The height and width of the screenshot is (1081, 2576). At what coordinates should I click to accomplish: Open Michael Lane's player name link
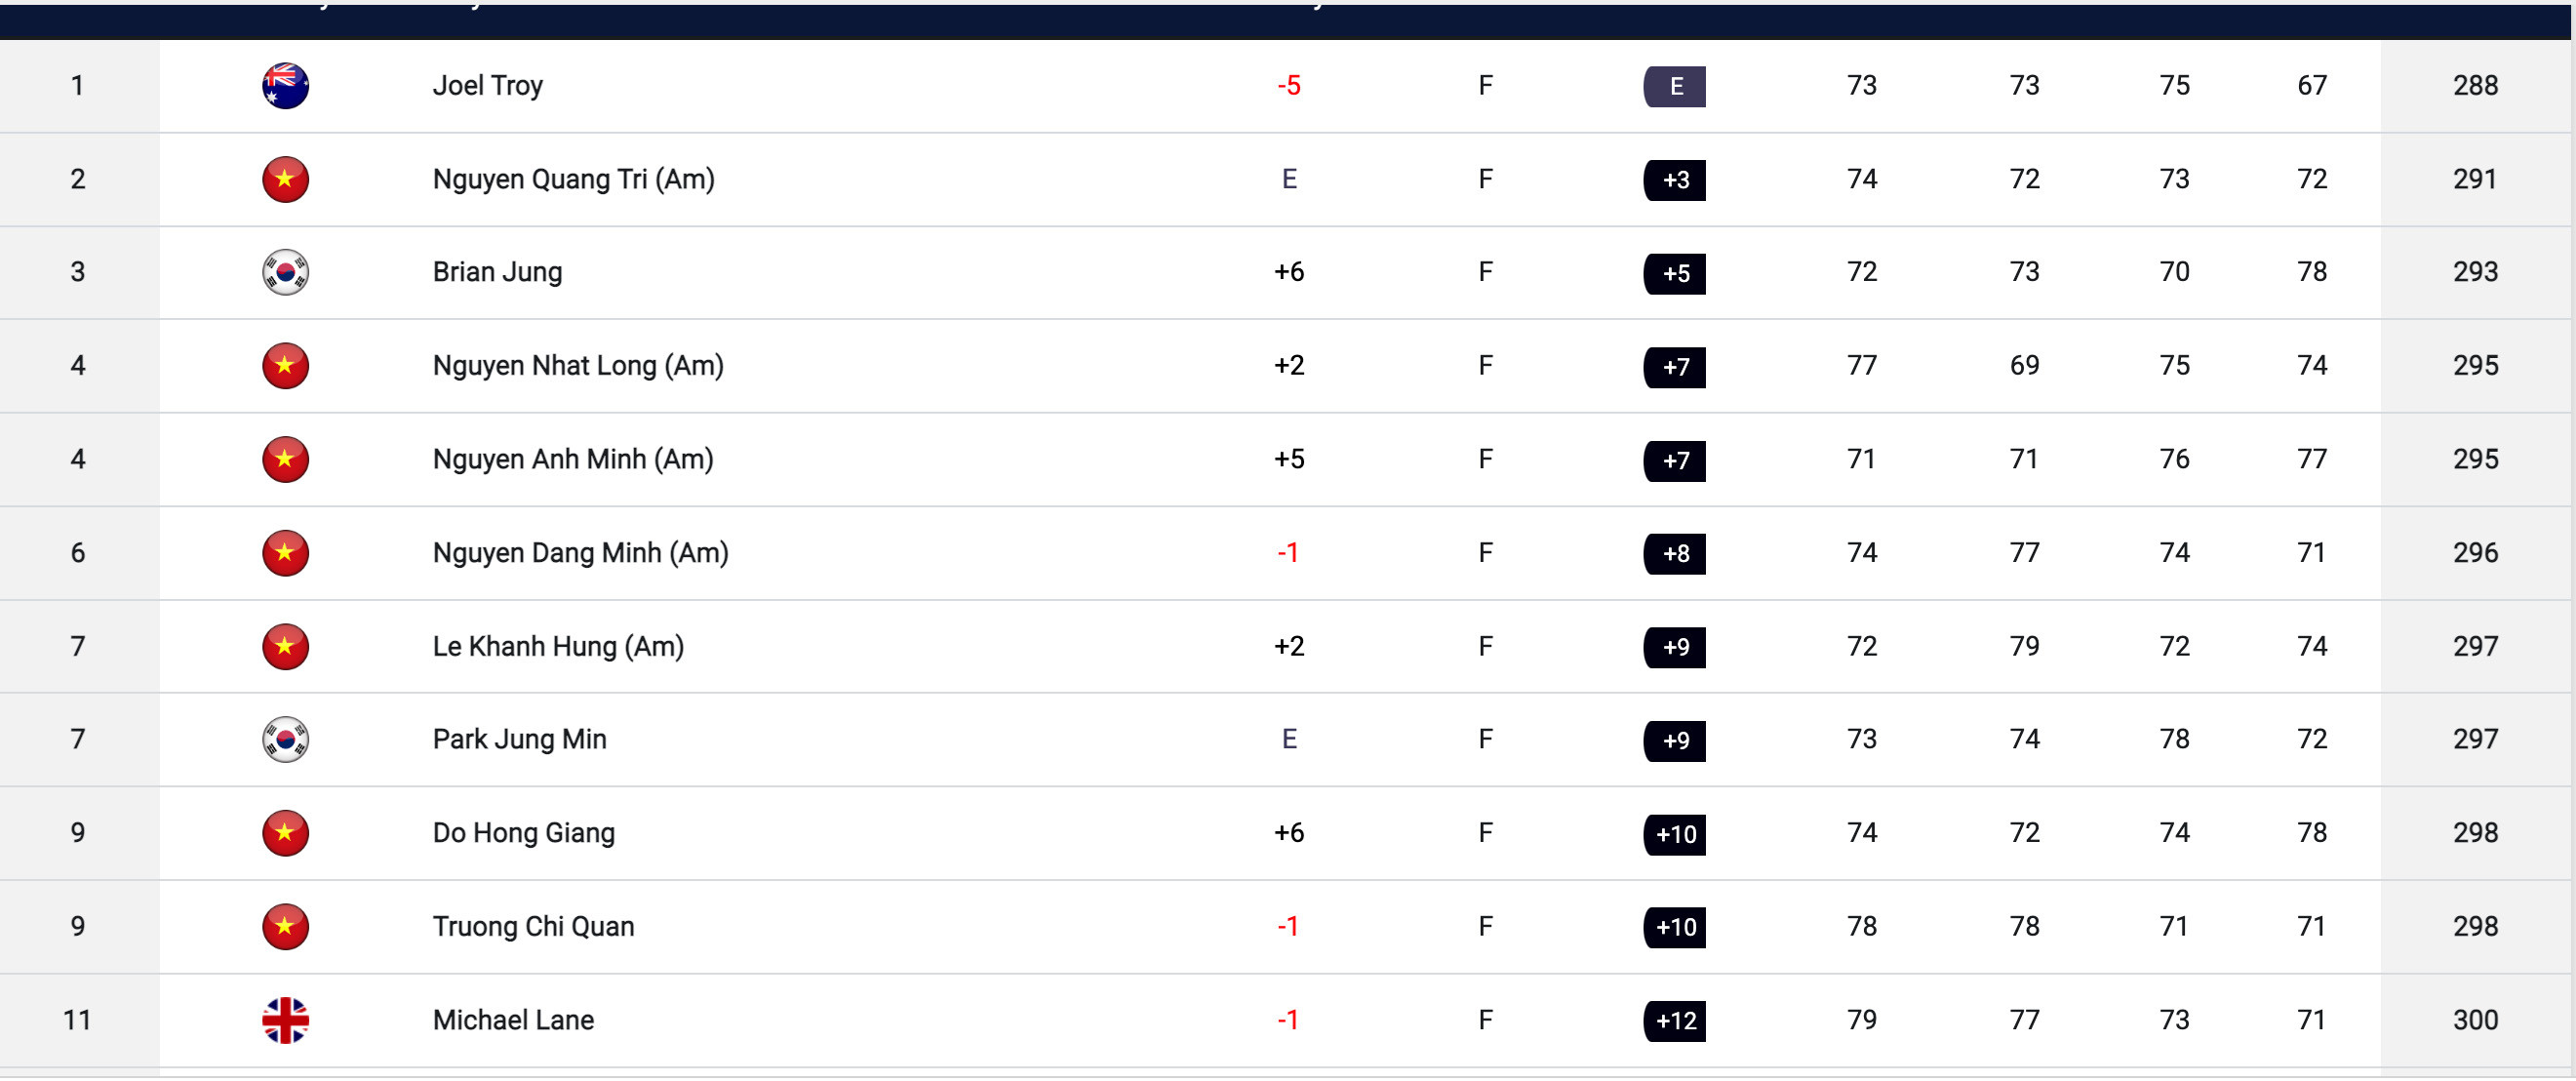tap(513, 1021)
